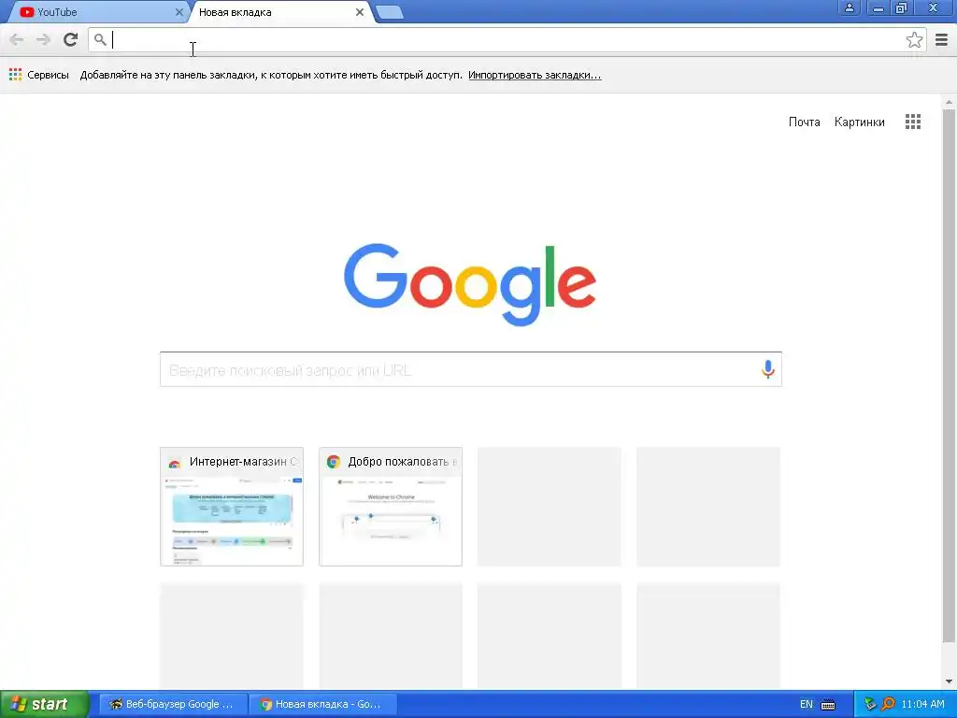Click the forward navigation arrow

[x=43, y=40]
